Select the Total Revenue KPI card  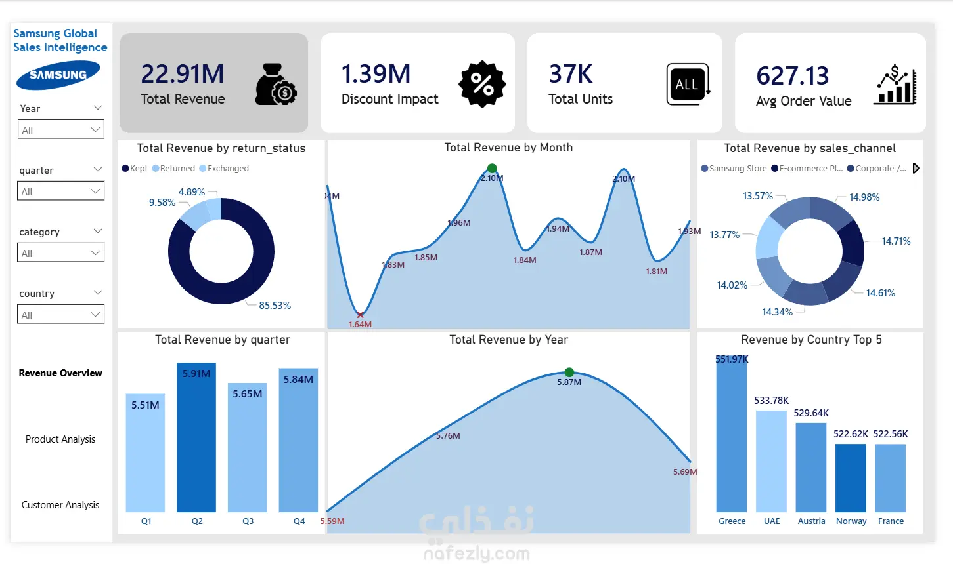tap(214, 83)
